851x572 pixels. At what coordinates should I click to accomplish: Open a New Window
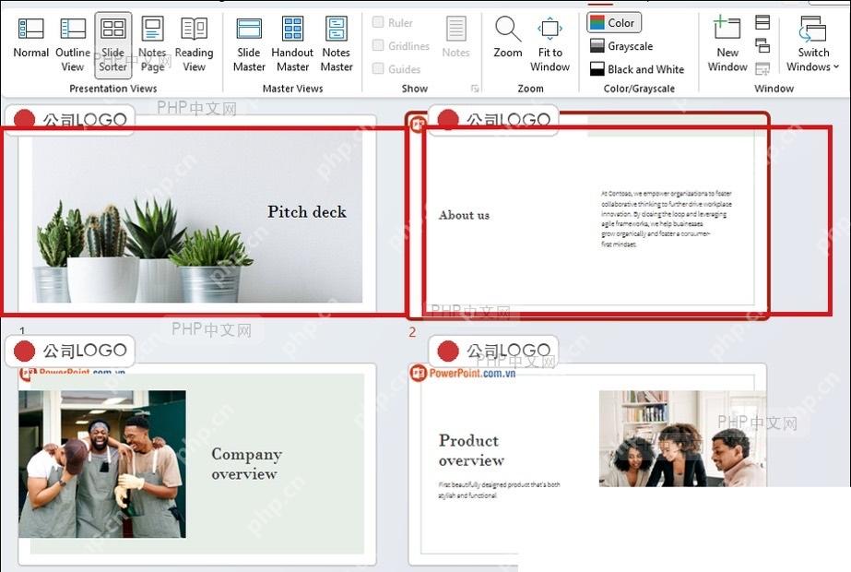coord(727,45)
